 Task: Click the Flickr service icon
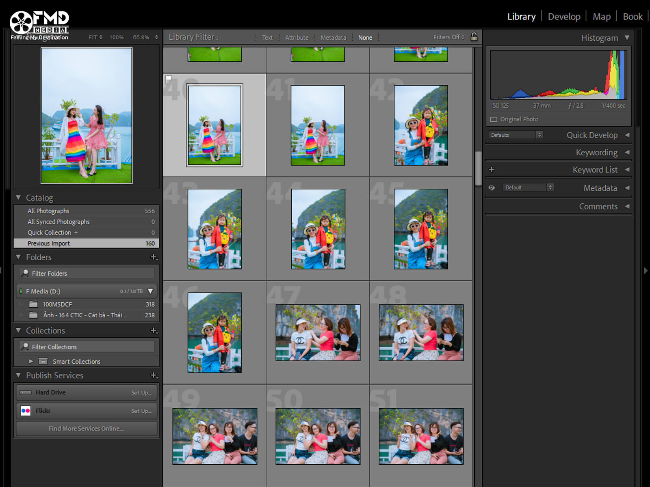26,411
